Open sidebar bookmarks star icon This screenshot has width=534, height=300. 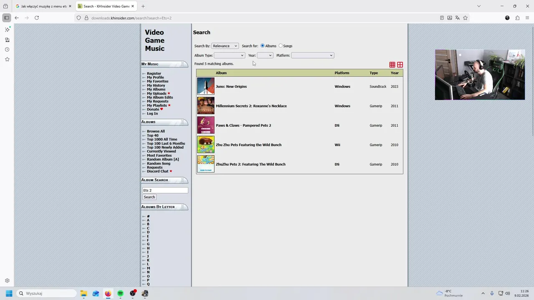7,60
